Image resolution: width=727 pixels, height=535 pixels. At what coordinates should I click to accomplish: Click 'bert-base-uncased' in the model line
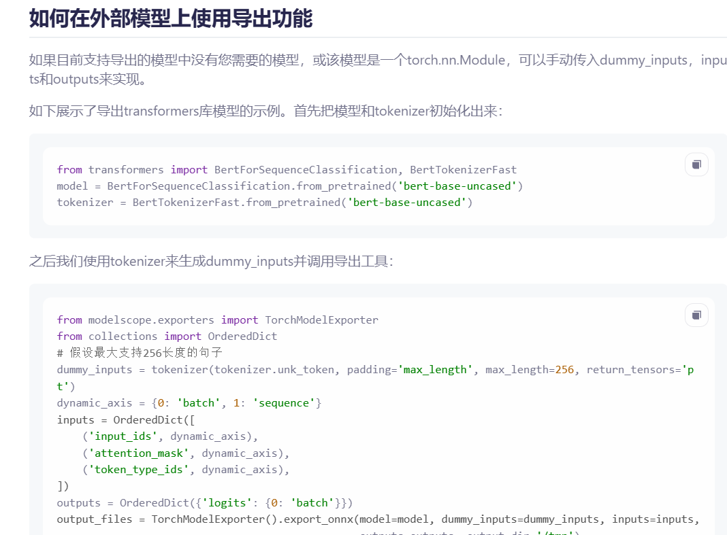[x=457, y=186]
